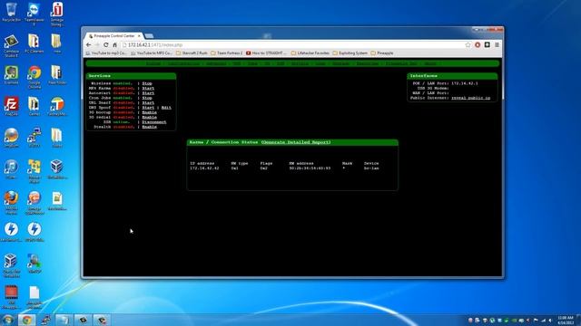
Task: Start the URL Snarf service
Action: coord(148,102)
